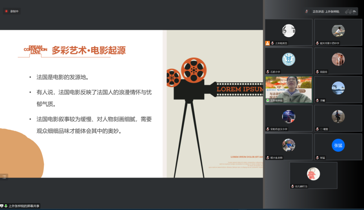
Task: Select the avatar above the 瑾萱 name label
Action: coord(338,116)
